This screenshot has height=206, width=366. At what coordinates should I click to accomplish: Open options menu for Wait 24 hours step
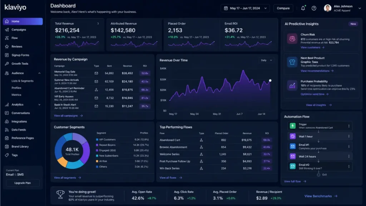click(x=349, y=156)
